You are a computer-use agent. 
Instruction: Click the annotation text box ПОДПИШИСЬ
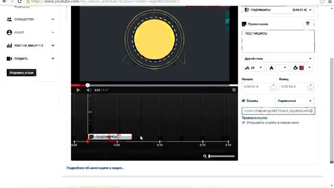[278, 41]
